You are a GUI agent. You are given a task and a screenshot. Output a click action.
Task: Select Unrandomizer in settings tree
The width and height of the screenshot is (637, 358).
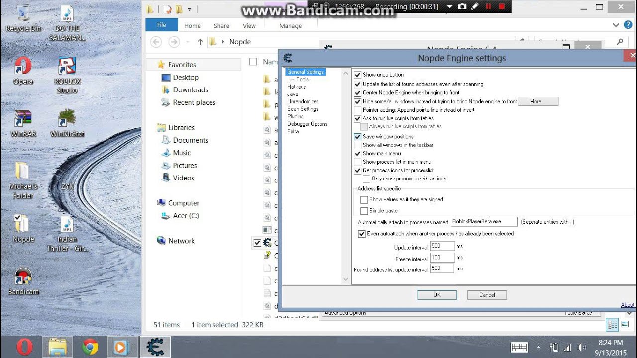[302, 101]
